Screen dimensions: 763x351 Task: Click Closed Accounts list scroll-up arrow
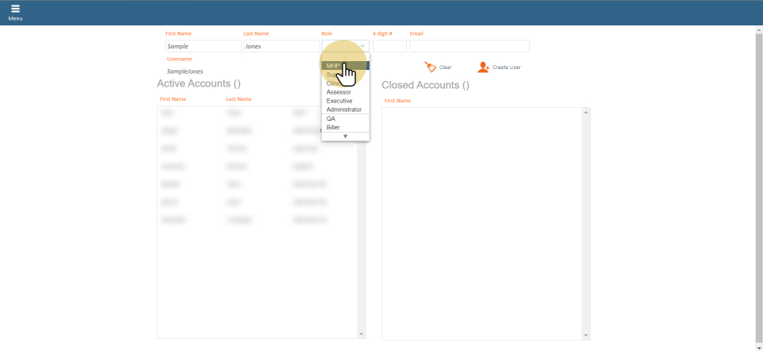(x=587, y=112)
